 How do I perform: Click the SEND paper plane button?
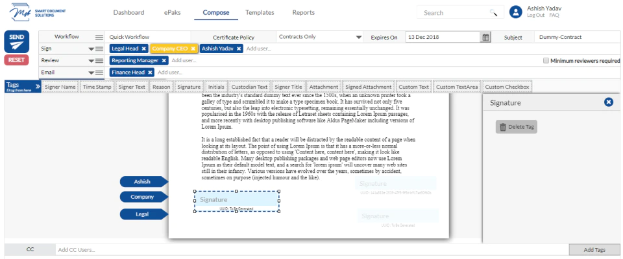click(x=17, y=41)
